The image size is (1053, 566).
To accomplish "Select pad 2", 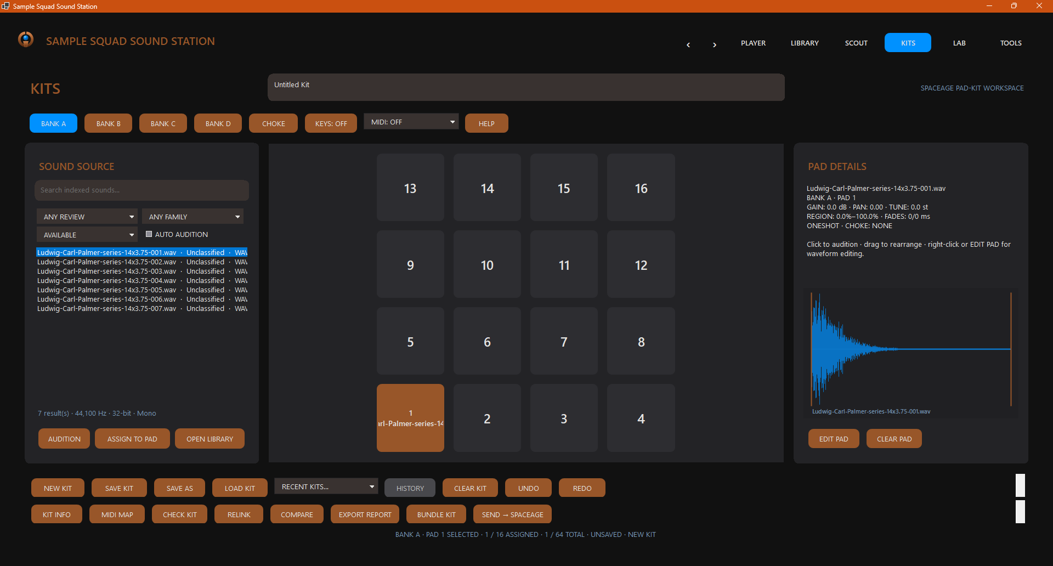I will point(487,418).
